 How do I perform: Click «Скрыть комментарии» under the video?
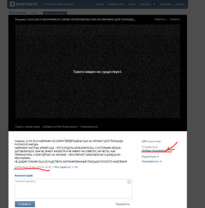[x=27, y=127]
